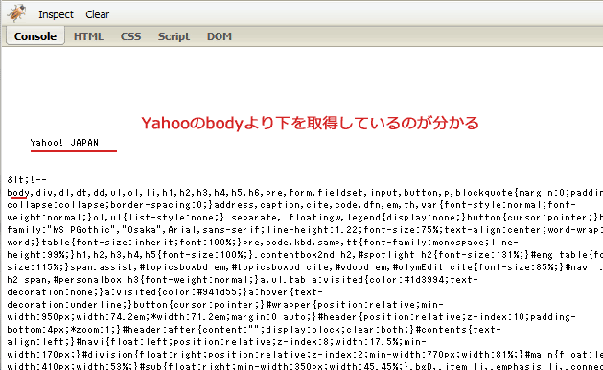Select the 'Yahoo! JAPAN' text
Viewport: 603px width, 370px height.
click(x=64, y=143)
